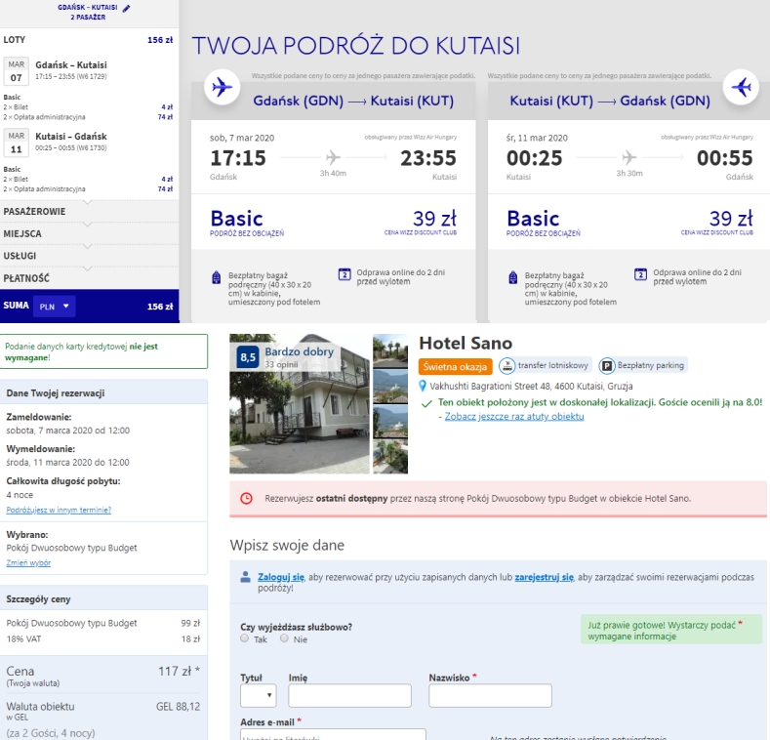Click the map pin icon by hotel address
Viewport: 770px width, 740px height.
423,387
